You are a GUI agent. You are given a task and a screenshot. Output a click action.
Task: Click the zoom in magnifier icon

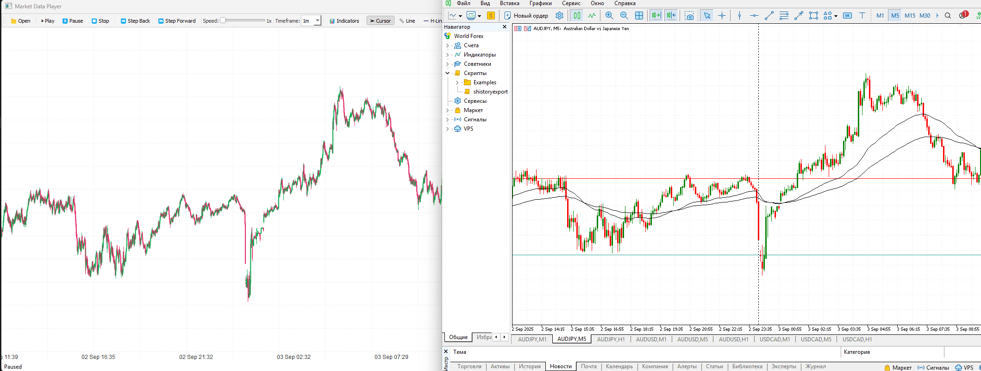pos(609,16)
